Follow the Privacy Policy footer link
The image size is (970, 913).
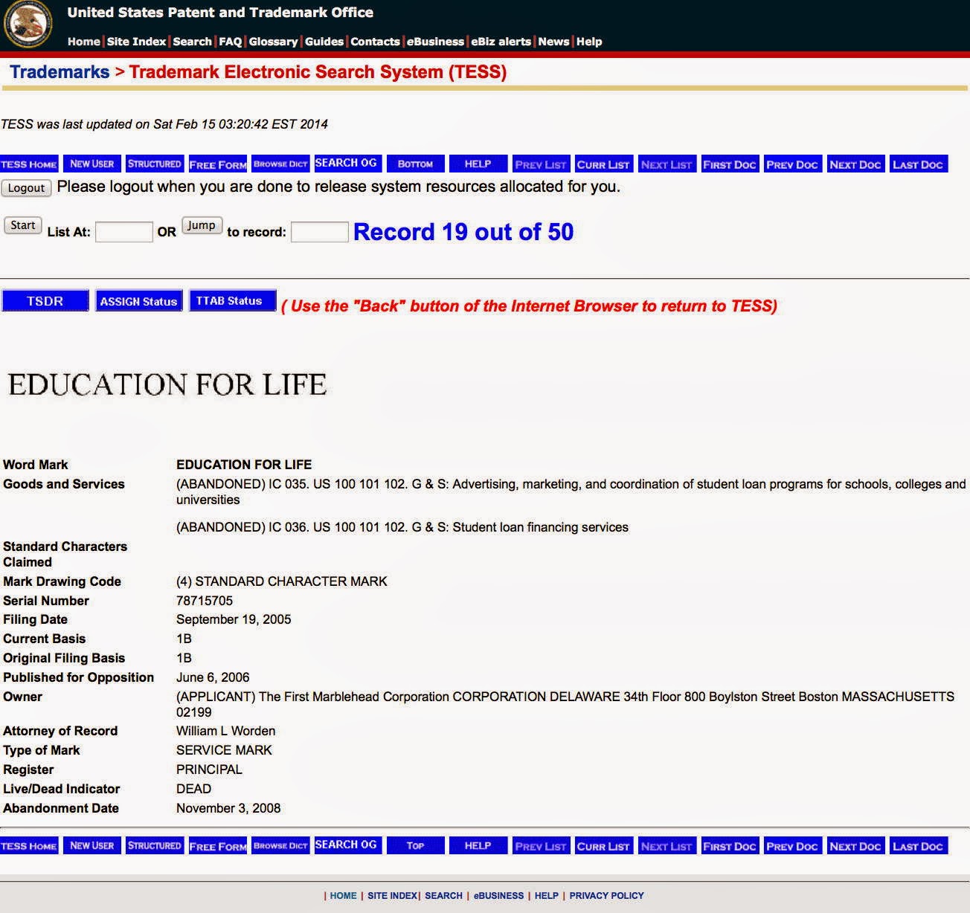point(606,896)
